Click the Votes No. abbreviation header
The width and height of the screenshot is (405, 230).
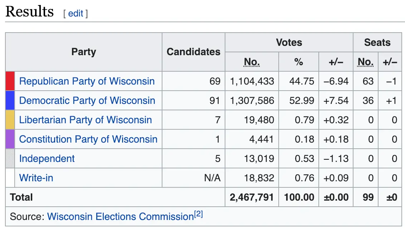point(252,62)
